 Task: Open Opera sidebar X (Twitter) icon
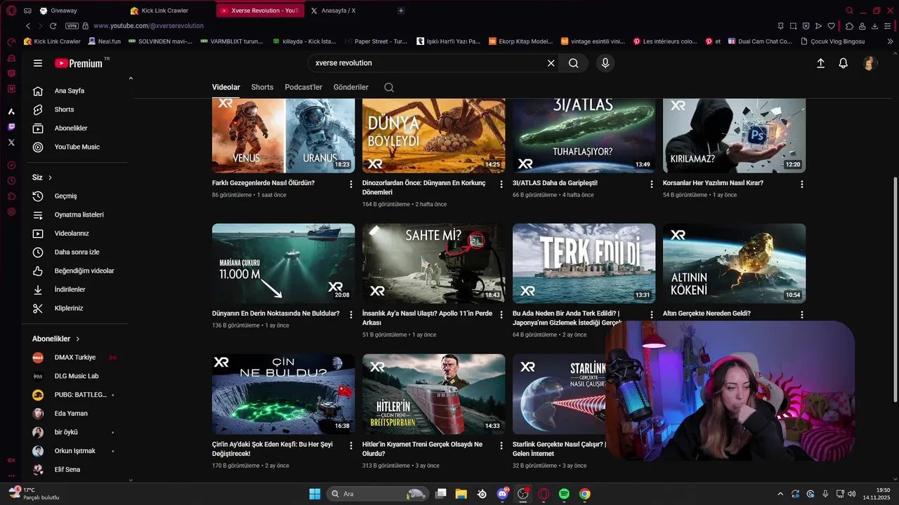click(x=11, y=142)
